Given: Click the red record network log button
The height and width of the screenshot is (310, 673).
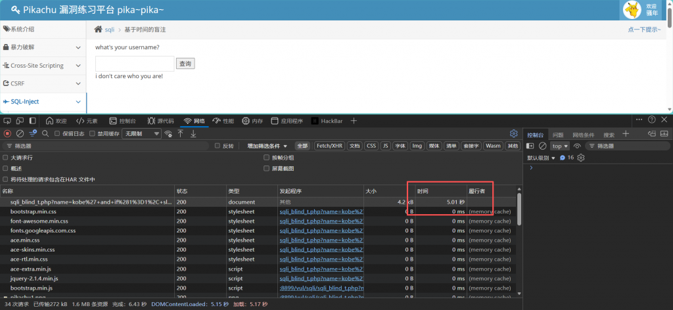Looking at the screenshot, I should pos(8,133).
